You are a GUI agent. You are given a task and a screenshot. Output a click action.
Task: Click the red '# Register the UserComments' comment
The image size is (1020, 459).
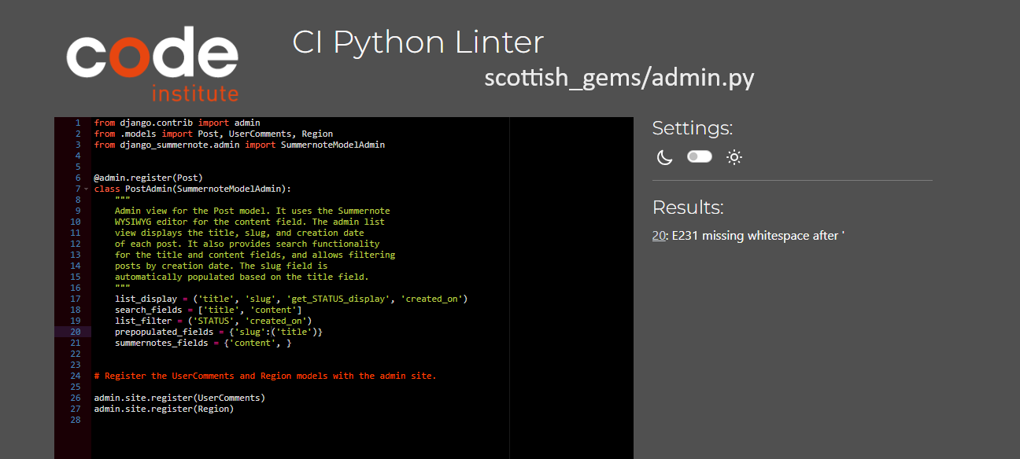coord(265,376)
